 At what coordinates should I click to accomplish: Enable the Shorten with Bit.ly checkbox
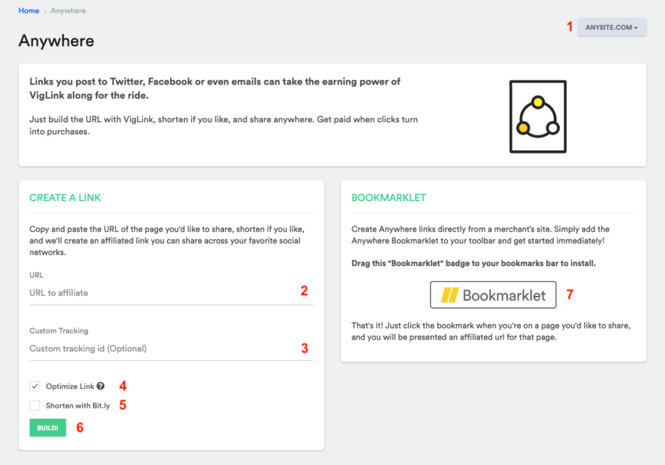tap(35, 406)
